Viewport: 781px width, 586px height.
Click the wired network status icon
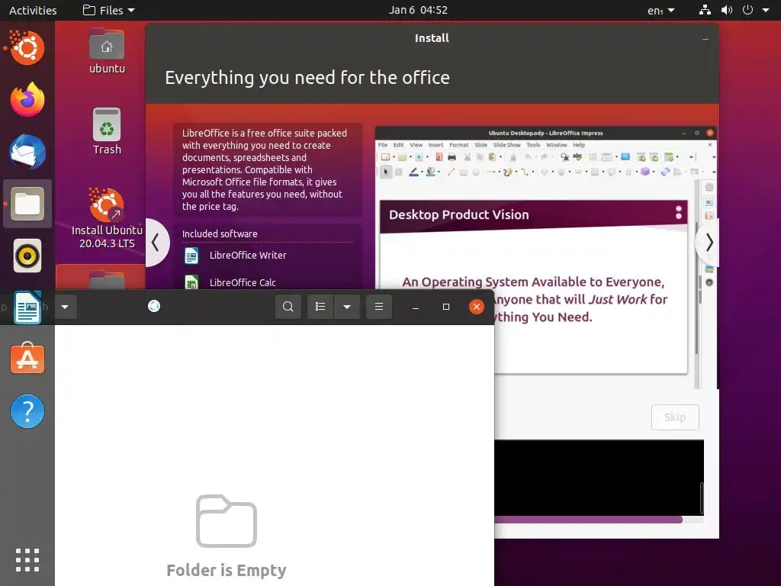(x=705, y=10)
